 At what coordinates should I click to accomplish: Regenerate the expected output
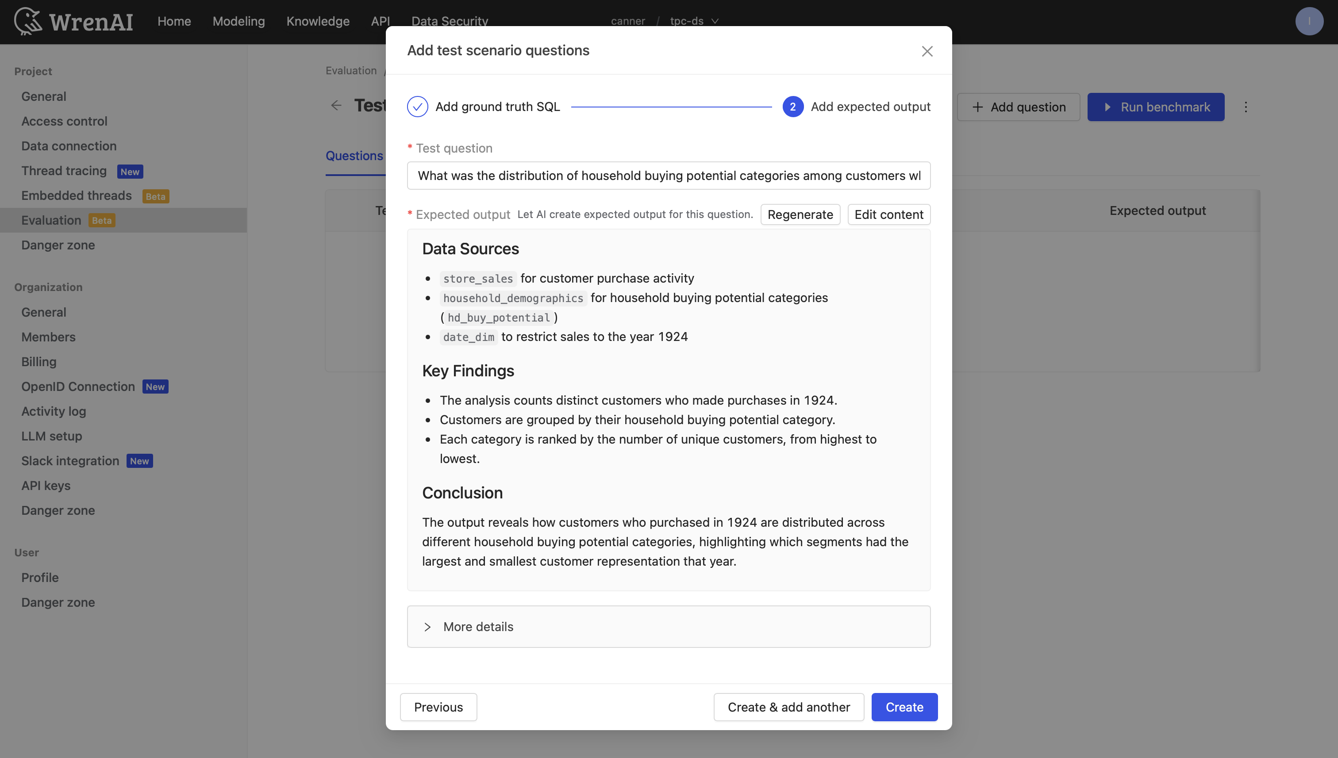click(800, 214)
